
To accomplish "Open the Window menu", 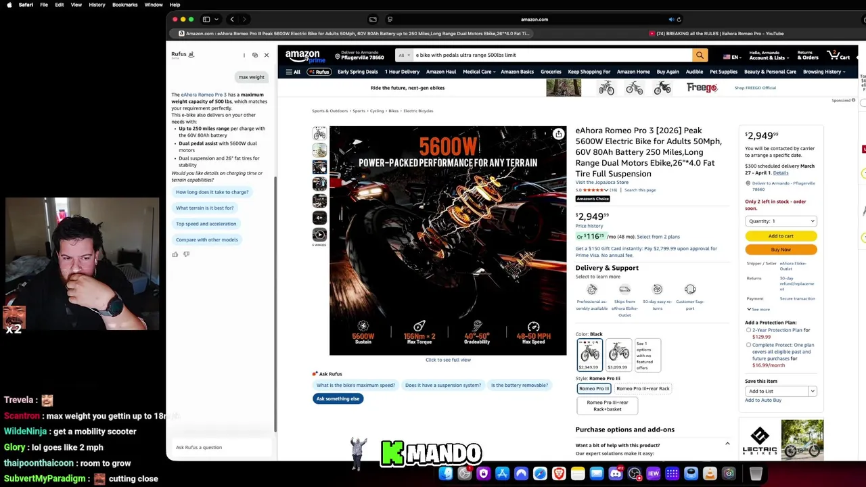I will (154, 5).
